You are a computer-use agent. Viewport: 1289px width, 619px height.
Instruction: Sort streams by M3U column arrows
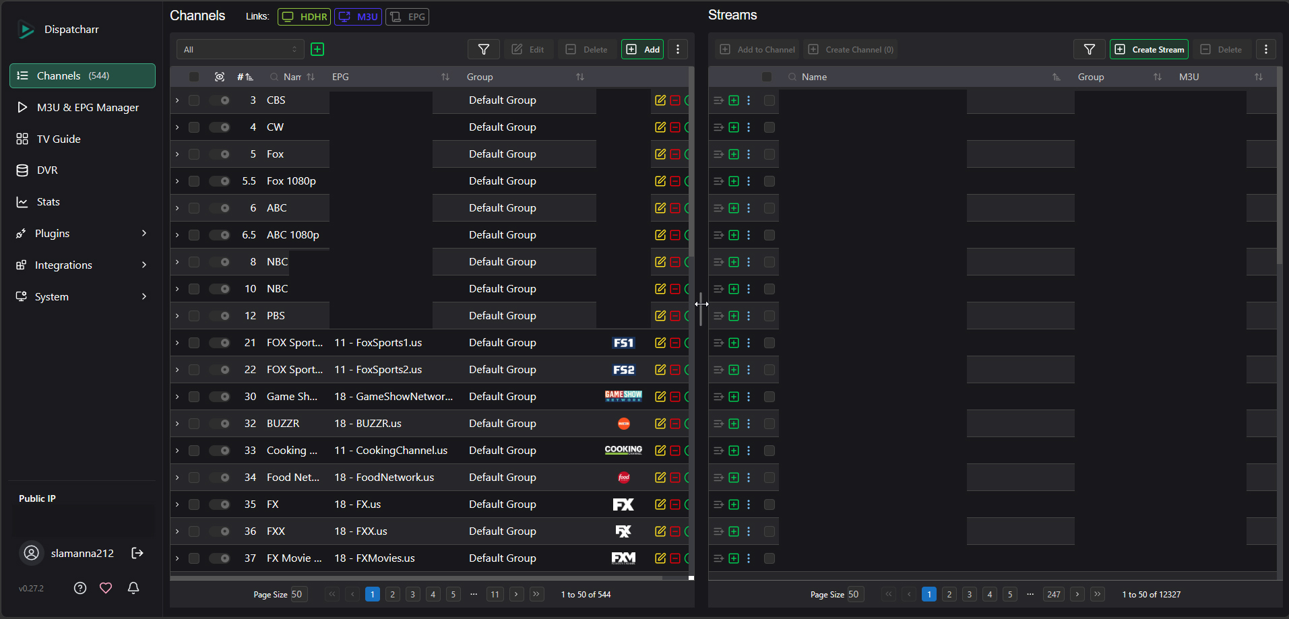pyautogui.click(x=1259, y=77)
